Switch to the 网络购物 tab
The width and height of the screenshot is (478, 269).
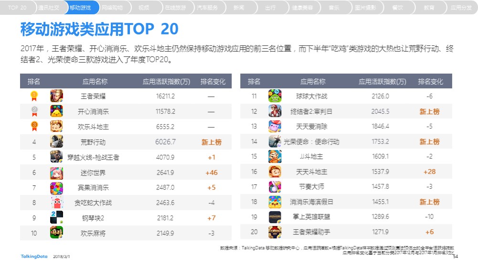(112, 8)
